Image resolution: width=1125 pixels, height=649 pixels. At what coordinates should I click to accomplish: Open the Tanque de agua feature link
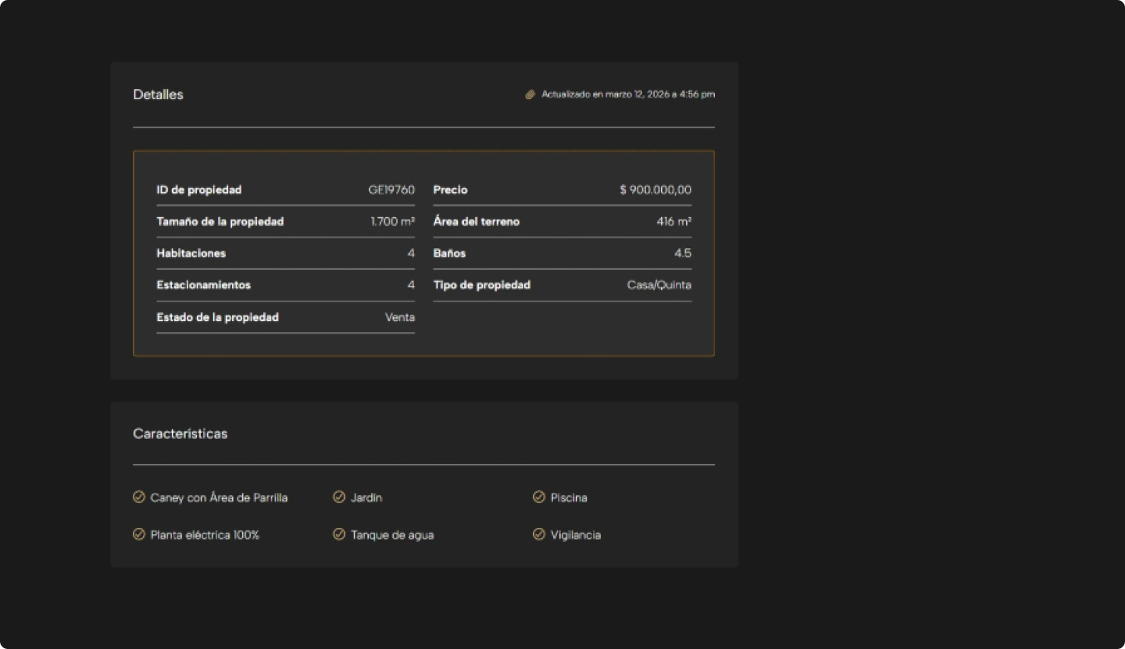(392, 535)
